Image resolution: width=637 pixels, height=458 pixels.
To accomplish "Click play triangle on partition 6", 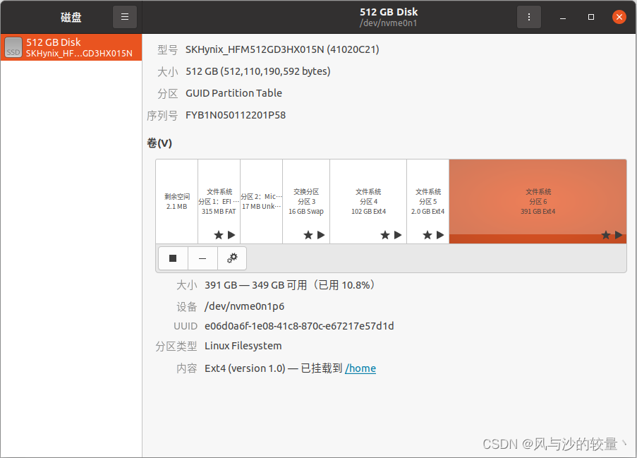I will pos(619,235).
